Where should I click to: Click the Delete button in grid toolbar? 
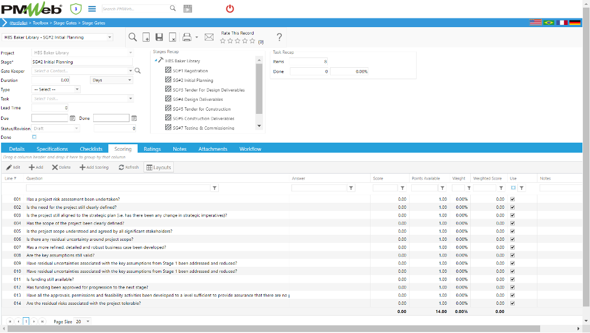[x=61, y=167]
